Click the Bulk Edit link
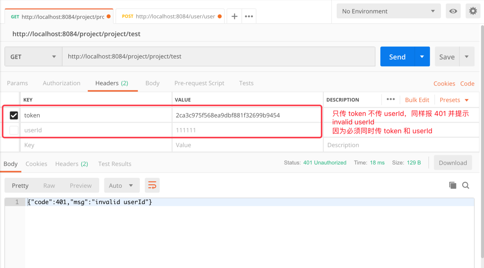This screenshot has width=484, height=268. point(417,100)
